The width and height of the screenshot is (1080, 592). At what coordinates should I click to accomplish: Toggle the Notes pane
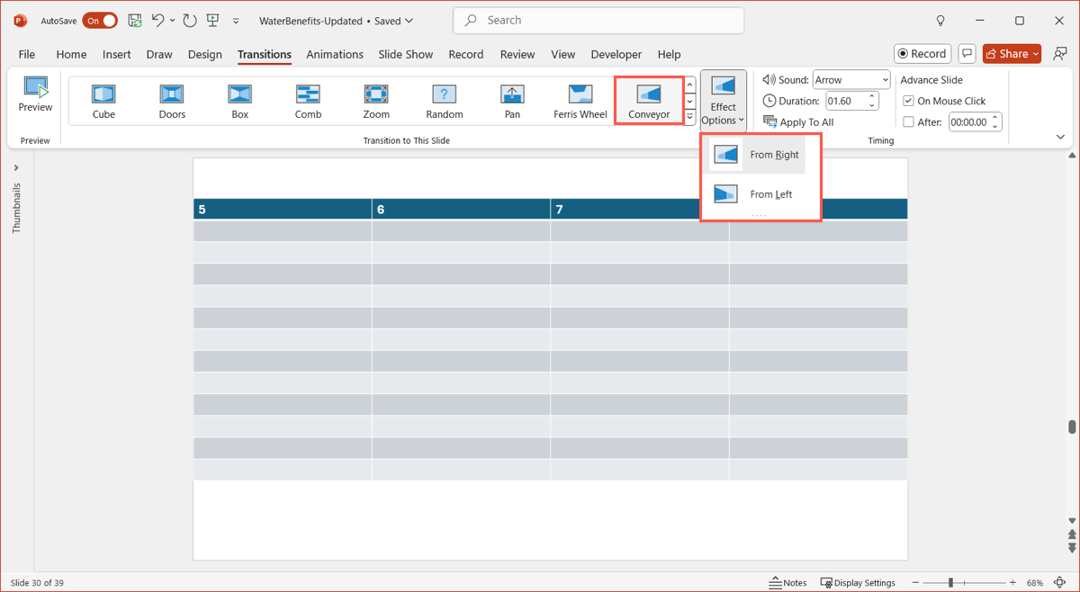(787, 583)
